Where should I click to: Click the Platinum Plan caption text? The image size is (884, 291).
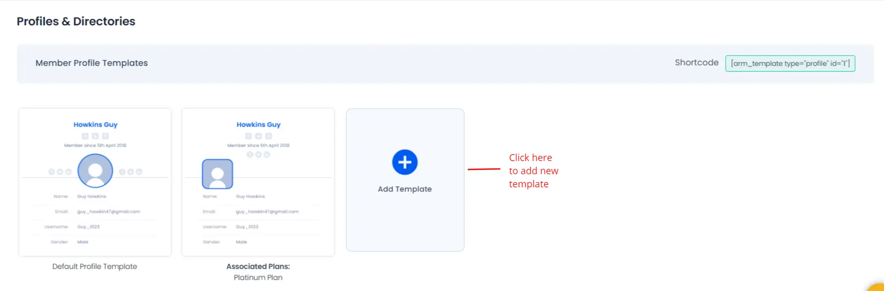click(258, 277)
